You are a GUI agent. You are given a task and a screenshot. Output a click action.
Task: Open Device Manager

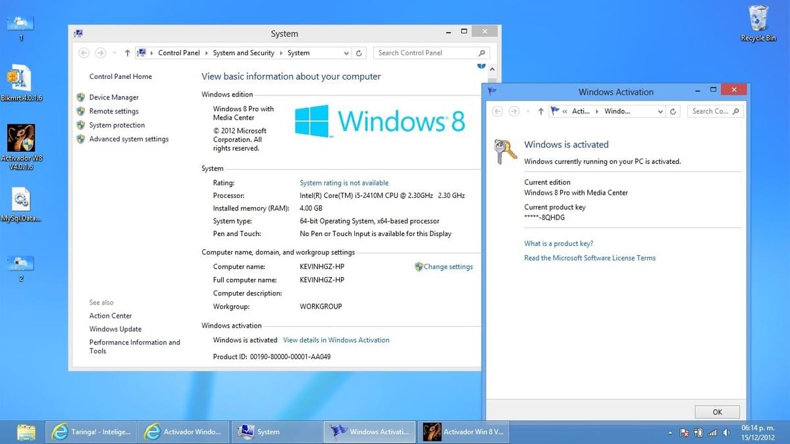click(114, 97)
